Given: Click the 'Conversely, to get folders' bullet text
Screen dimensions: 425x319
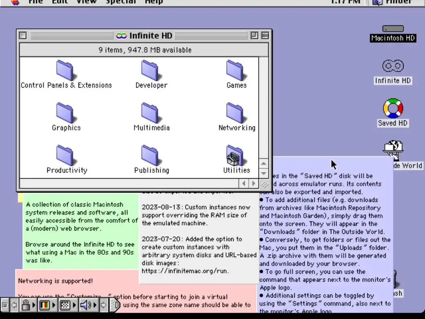Looking at the screenshot, I should (325, 252).
